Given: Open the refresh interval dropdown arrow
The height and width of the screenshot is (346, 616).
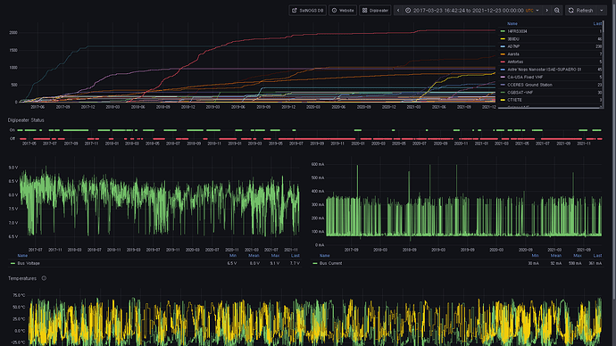Looking at the screenshot, I should coord(602,11).
